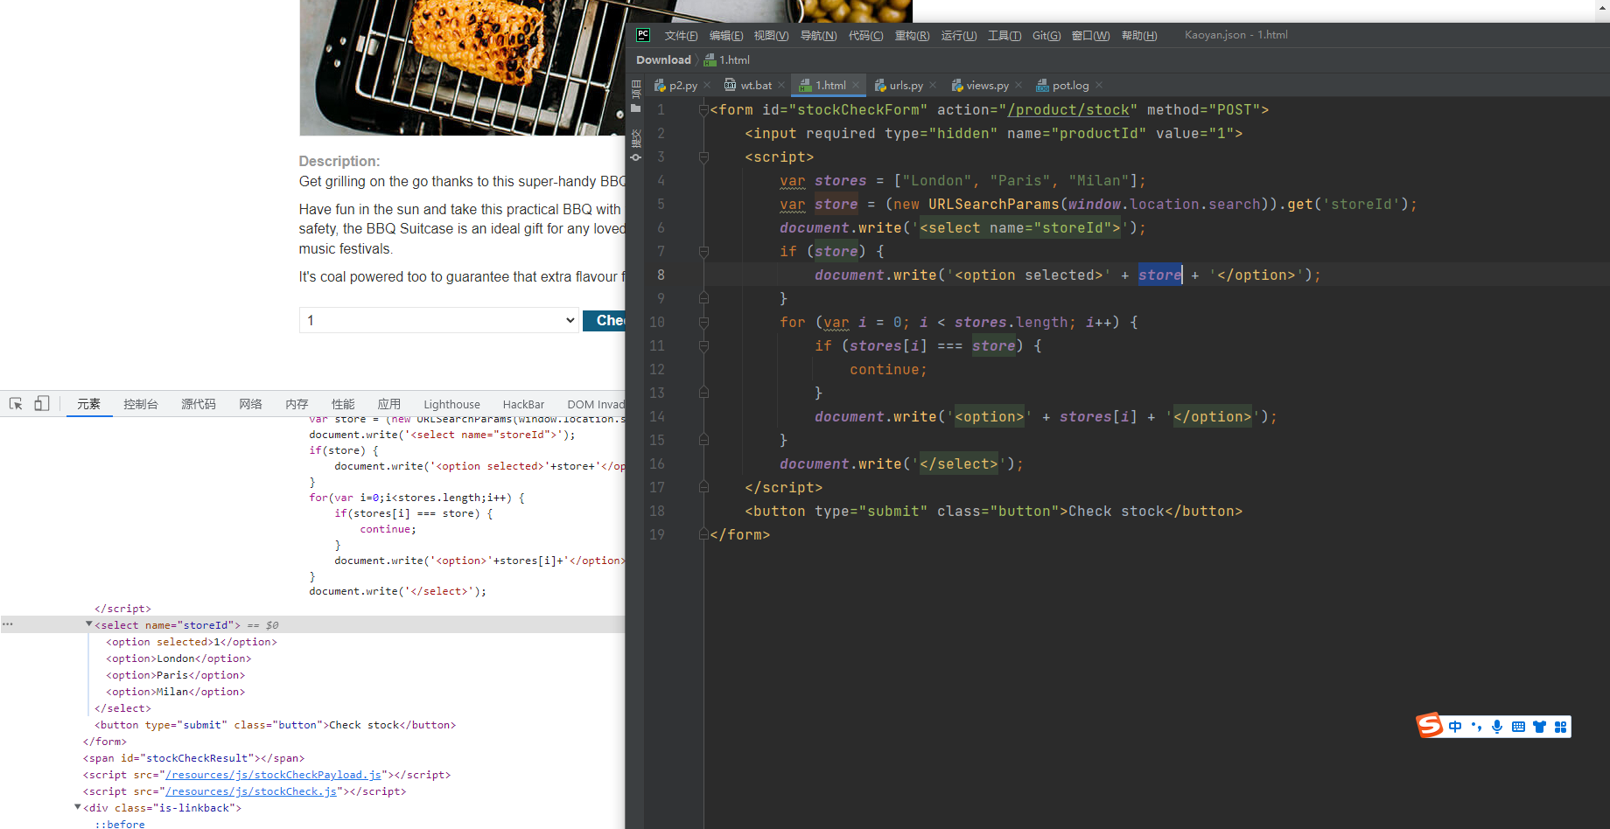This screenshot has width=1610, height=829.
Task: Fold the if statement at line 7
Action: 703,251
